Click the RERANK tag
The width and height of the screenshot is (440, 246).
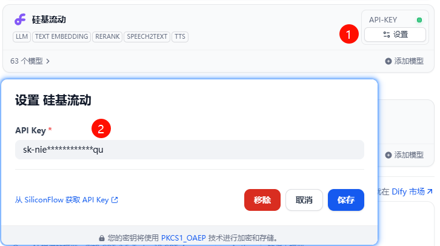click(107, 36)
